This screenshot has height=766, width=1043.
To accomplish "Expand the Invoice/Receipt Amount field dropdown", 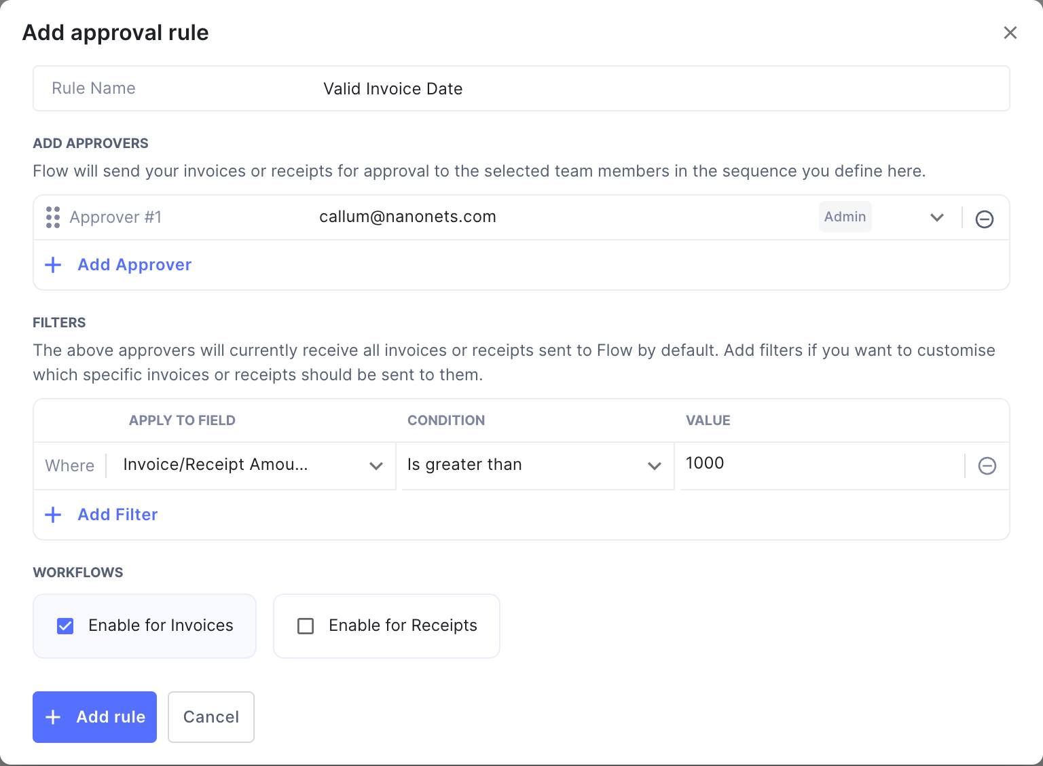I will [376, 466].
